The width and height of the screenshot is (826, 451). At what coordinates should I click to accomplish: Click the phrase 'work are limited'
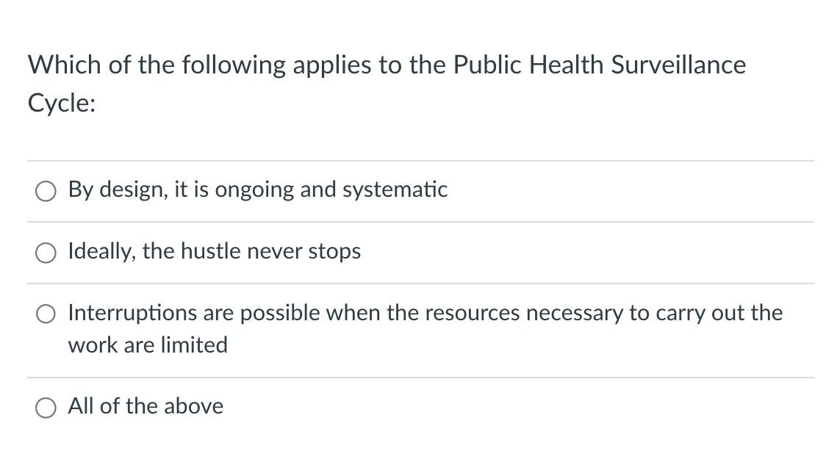click(x=147, y=344)
